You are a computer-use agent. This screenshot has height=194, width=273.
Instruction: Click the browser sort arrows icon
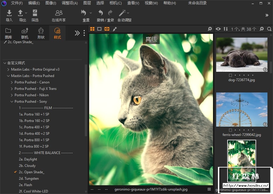(x=226, y=29)
